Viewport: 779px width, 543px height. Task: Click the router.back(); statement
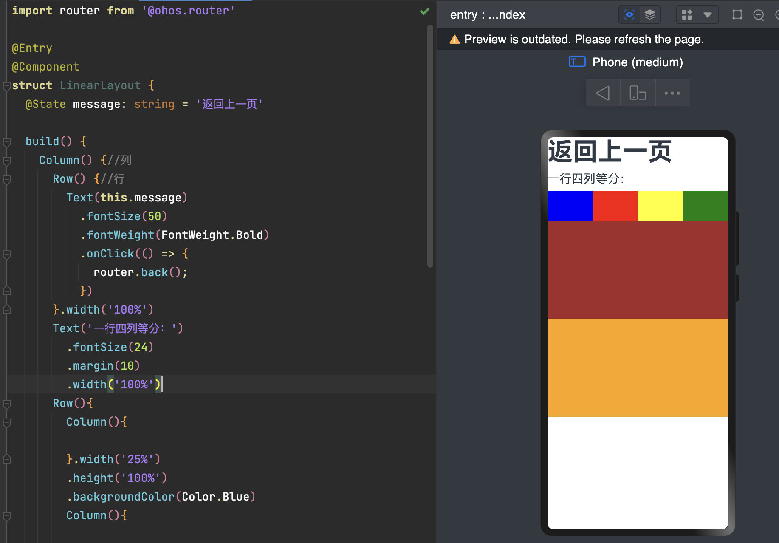pyautogui.click(x=141, y=272)
